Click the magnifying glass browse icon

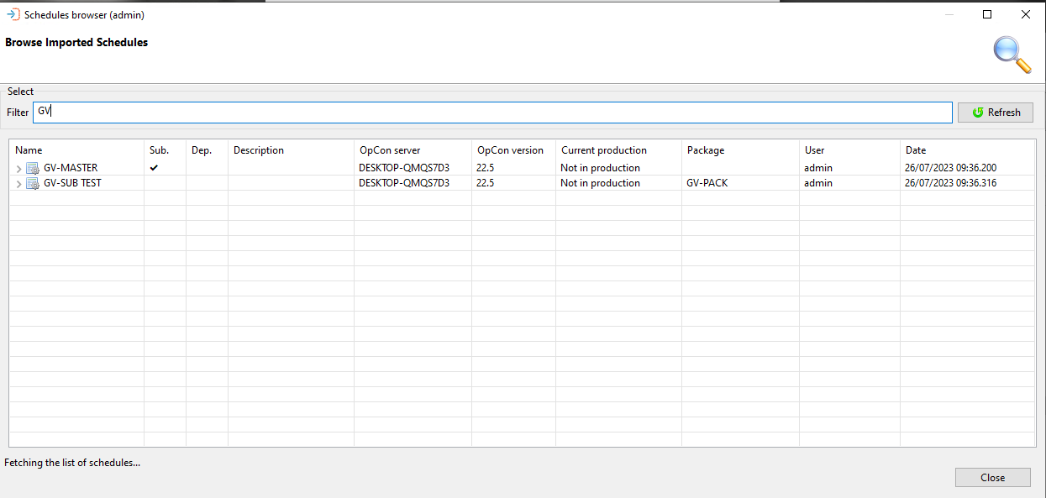[1012, 55]
